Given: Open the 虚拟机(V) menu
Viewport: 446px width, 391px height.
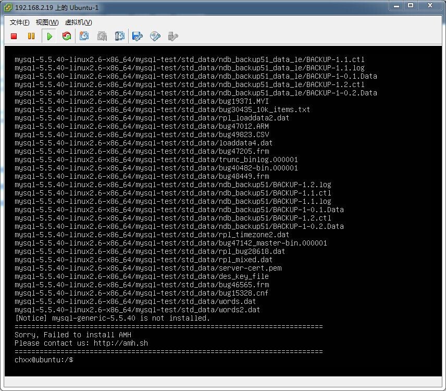Looking at the screenshot, I should (78, 22).
